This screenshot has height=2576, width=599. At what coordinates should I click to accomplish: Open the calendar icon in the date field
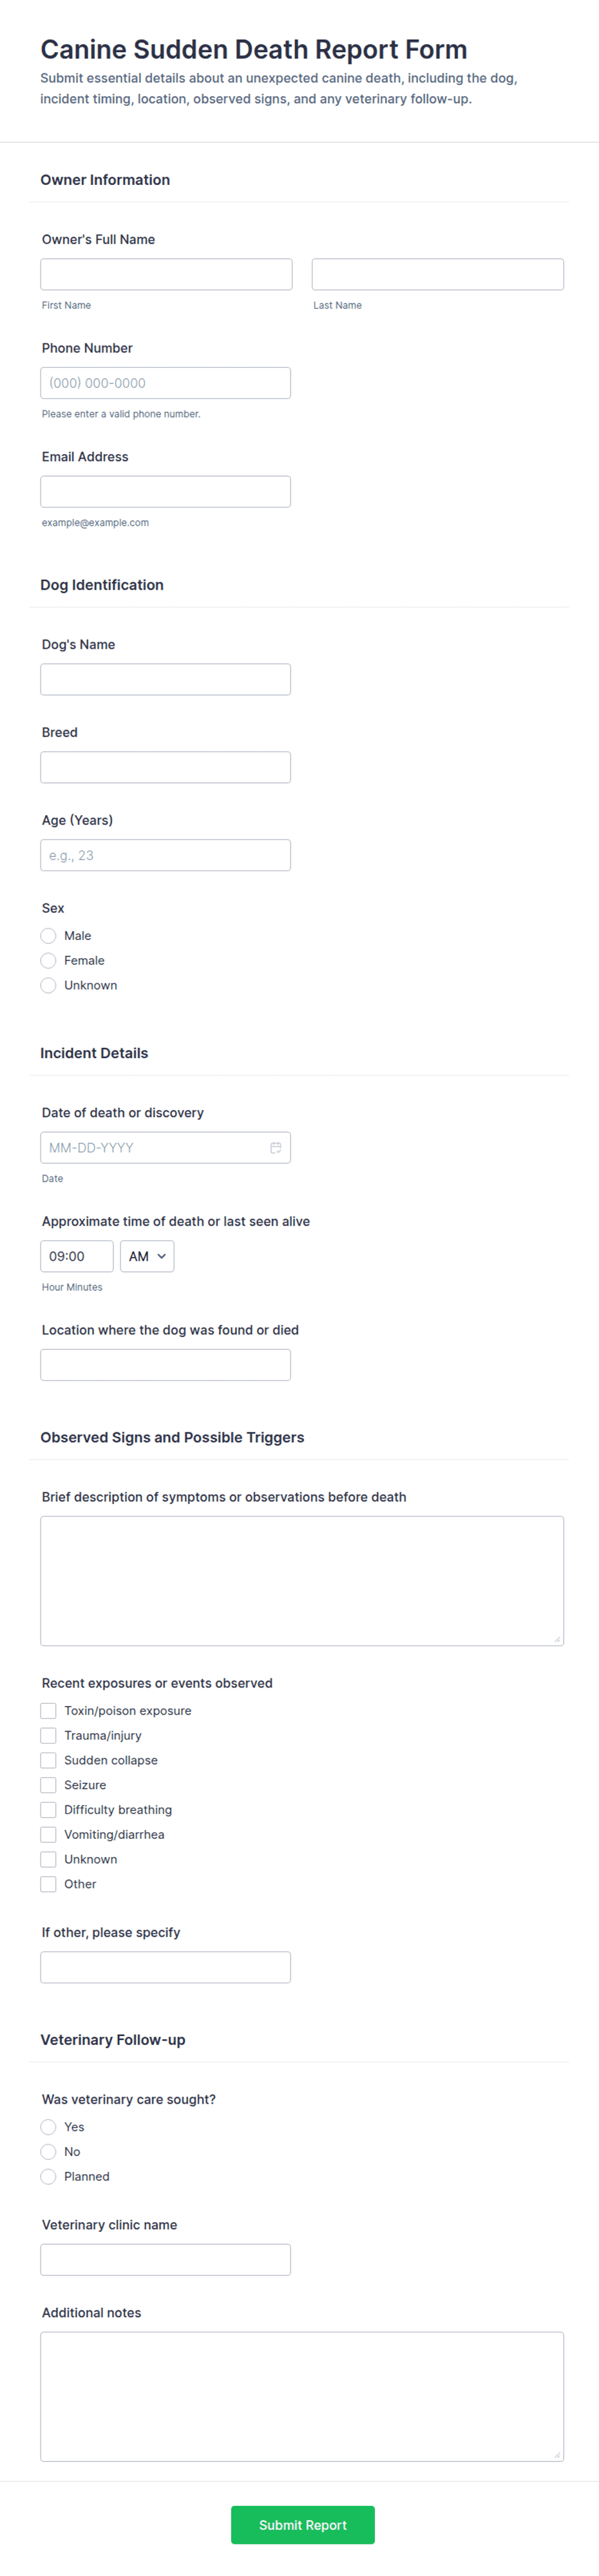pyautogui.click(x=277, y=1147)
